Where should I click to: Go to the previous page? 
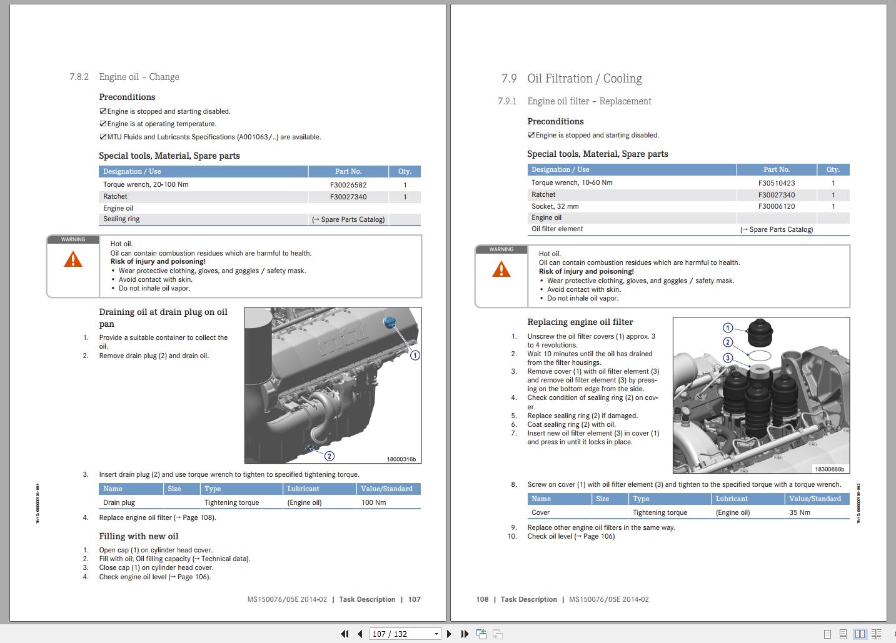point(360,634)
